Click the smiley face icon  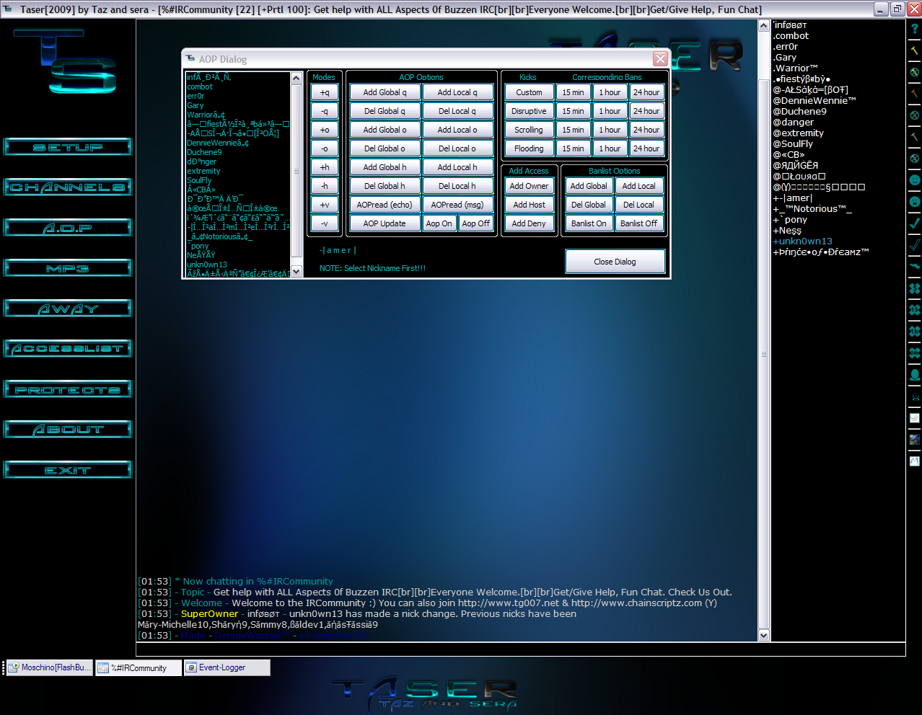click(x=914, y=179)
